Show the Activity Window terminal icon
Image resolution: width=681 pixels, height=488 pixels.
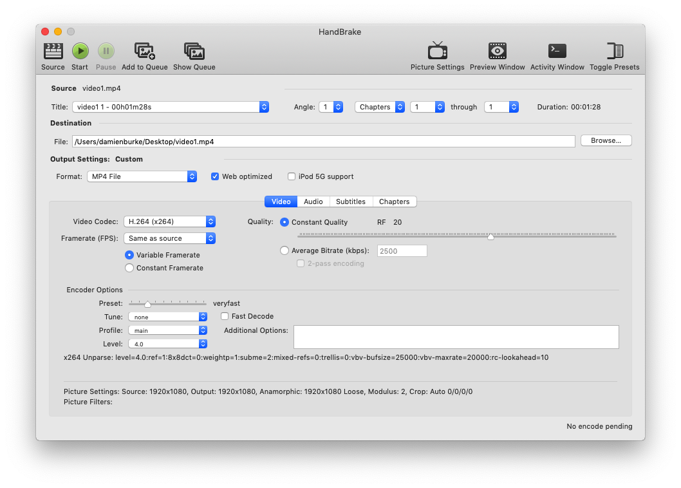(x=557, y=52)
